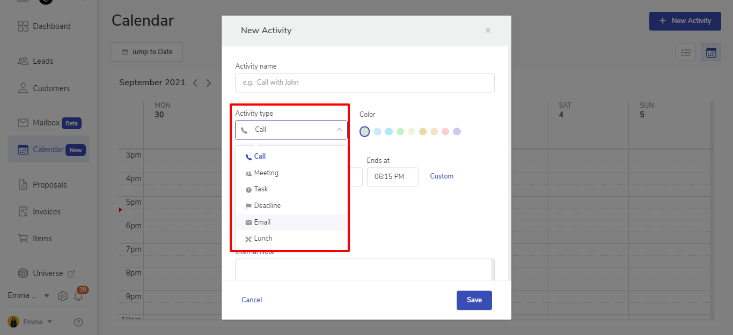Open the help question mark icon
The width and height of the screenshot is (733, 335).
(x=78, y=322)
